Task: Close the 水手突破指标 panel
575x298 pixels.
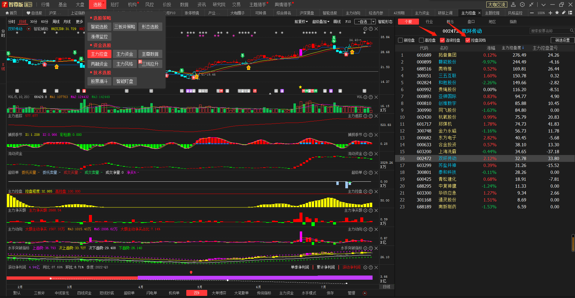Action: point(376,248)
